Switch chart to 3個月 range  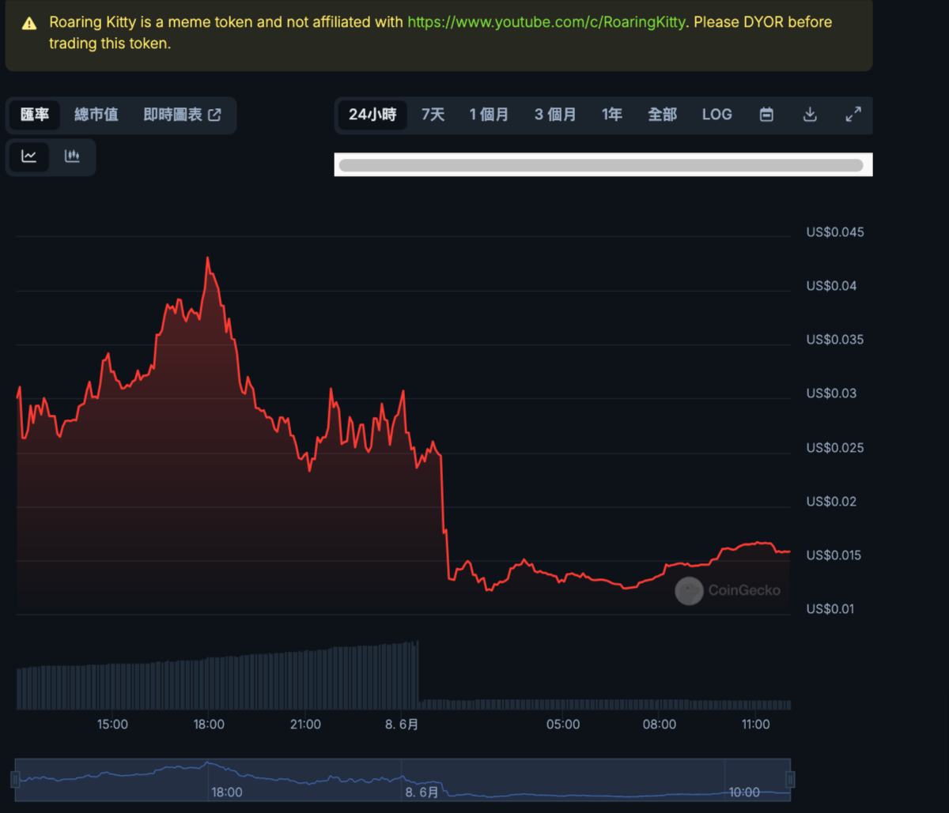pyautogui.click(x=554, y=115)
